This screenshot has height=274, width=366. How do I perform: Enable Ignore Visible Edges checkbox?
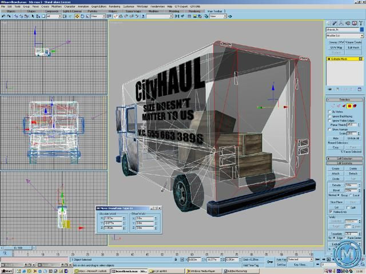click(x=330, y=120)
